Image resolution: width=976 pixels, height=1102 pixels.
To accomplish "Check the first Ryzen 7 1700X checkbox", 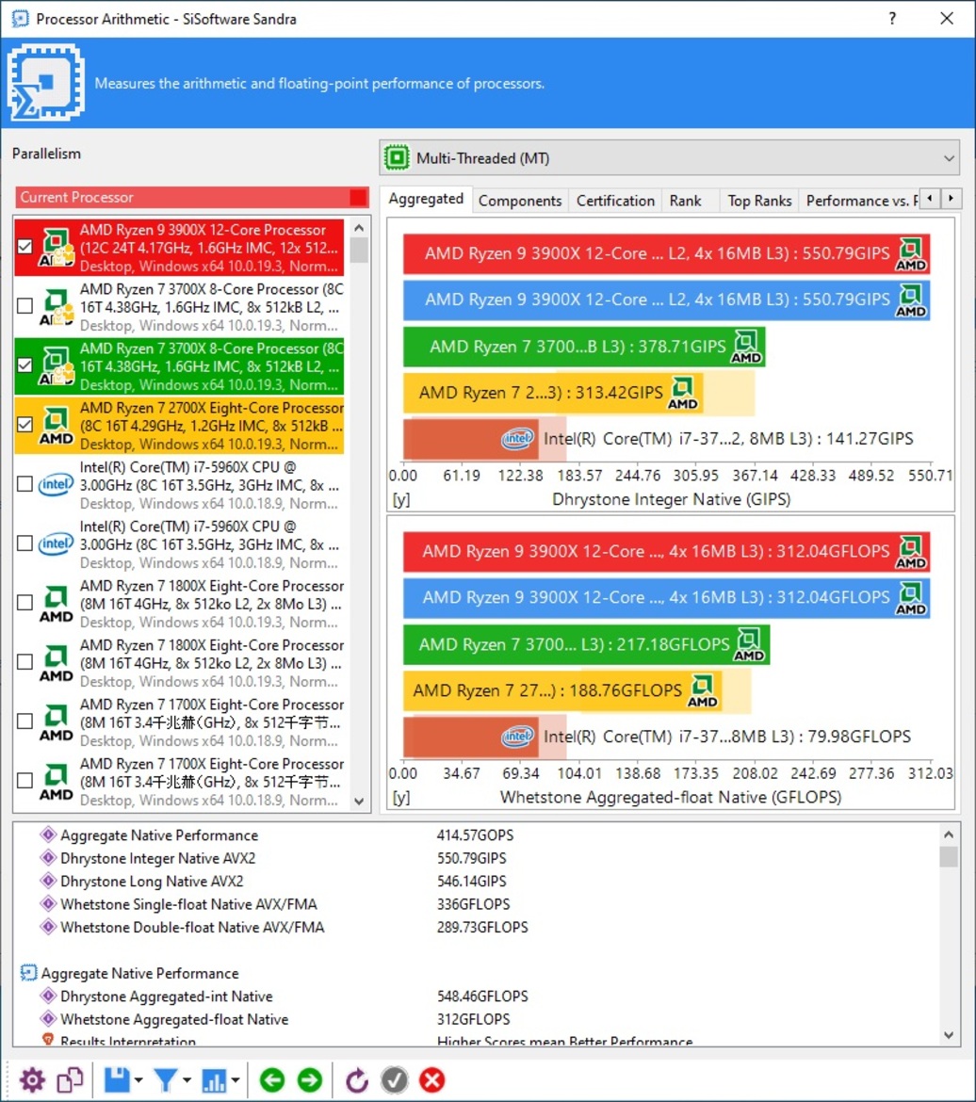I will tap(24, 721).
